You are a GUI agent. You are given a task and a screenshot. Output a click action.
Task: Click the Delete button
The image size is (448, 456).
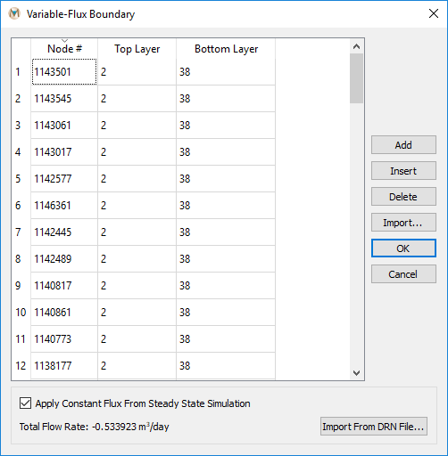coord(403,197)
